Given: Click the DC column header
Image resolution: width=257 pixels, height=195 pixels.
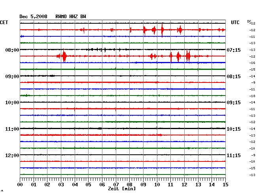Looking at the screenshot, I should [249, 21].
